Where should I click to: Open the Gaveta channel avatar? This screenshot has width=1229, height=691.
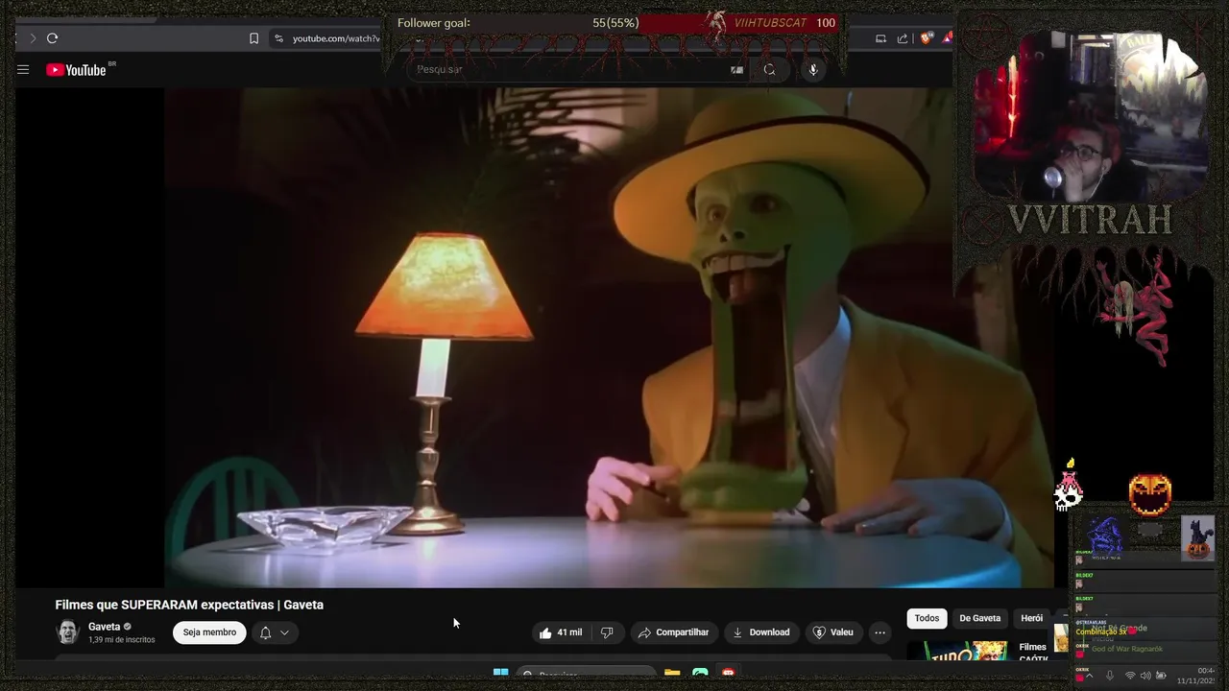point(67,631)
